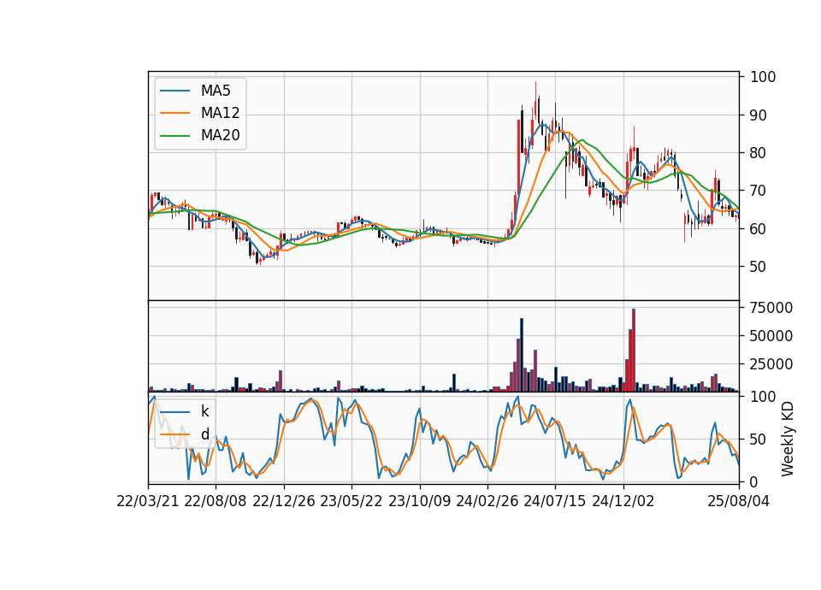The height and width of the screenshot is (590, 821).
Task: Click the 23/05/22 date tick label
Action: click(x=351, y=501)
